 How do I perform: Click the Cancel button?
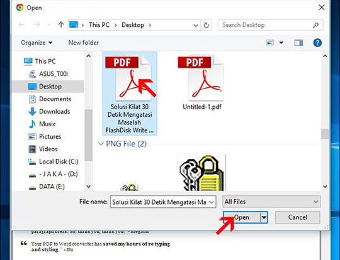[x=297, y=217]
